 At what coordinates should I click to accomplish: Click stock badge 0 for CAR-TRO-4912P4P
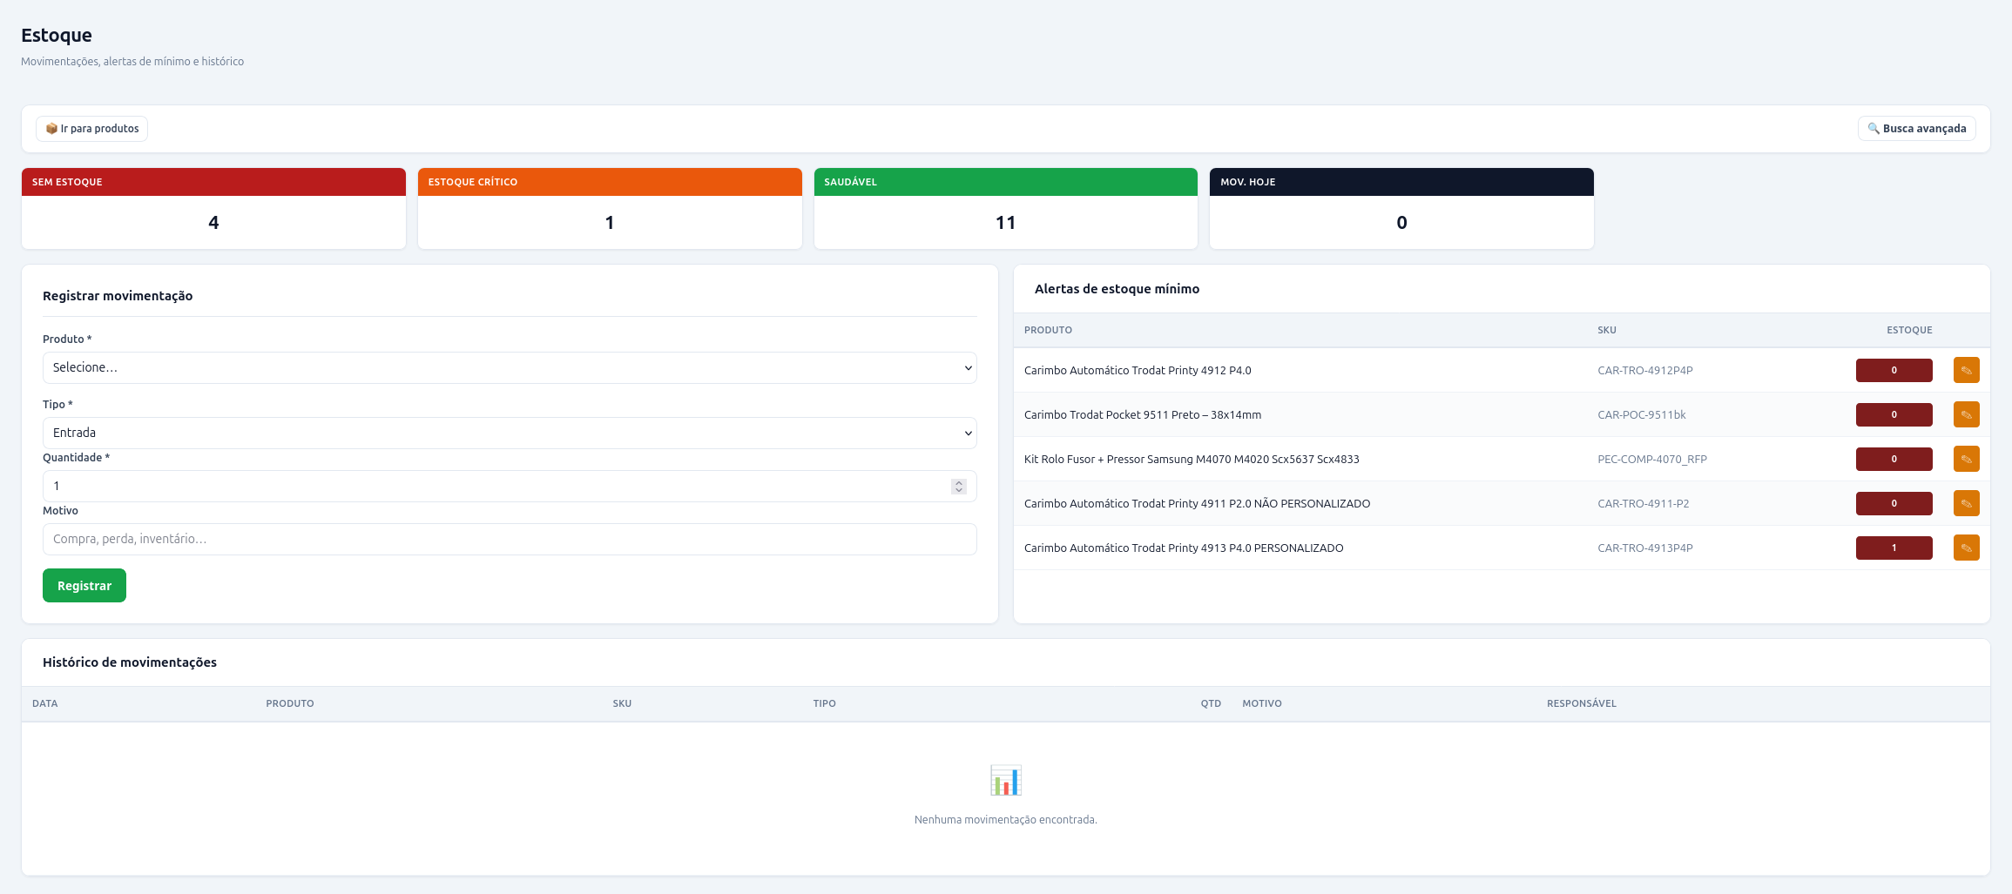pos(1894,370)
